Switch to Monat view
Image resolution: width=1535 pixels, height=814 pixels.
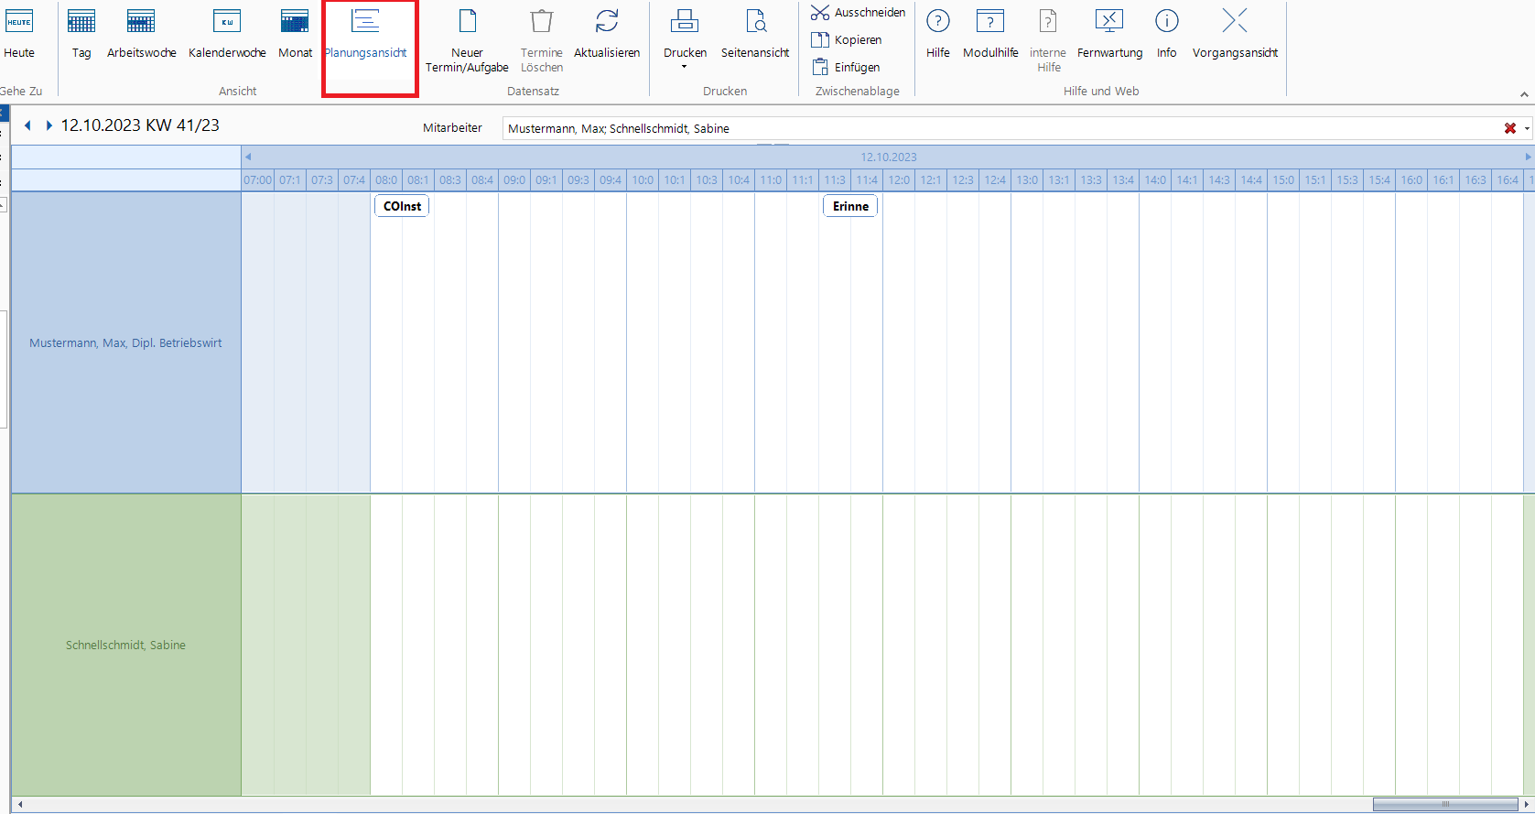[x=295, y=33]
